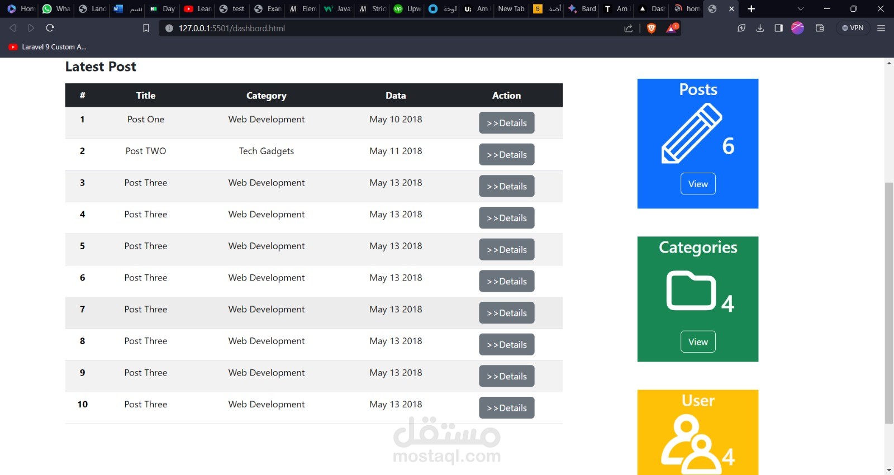Open a new tab with plus icon
The image size is (894, 475).
click(752, 9)
